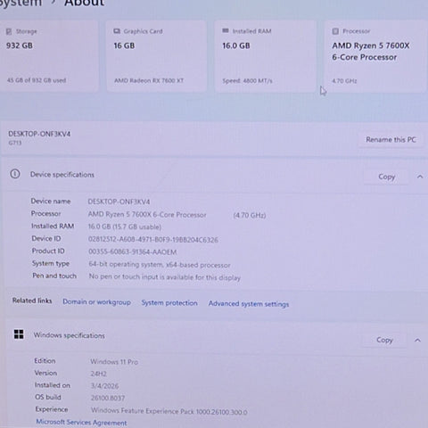Open Microsoft Services Agreement link
Image resolution: width=428 pixels, height=428 pixels.
(81, 423)
